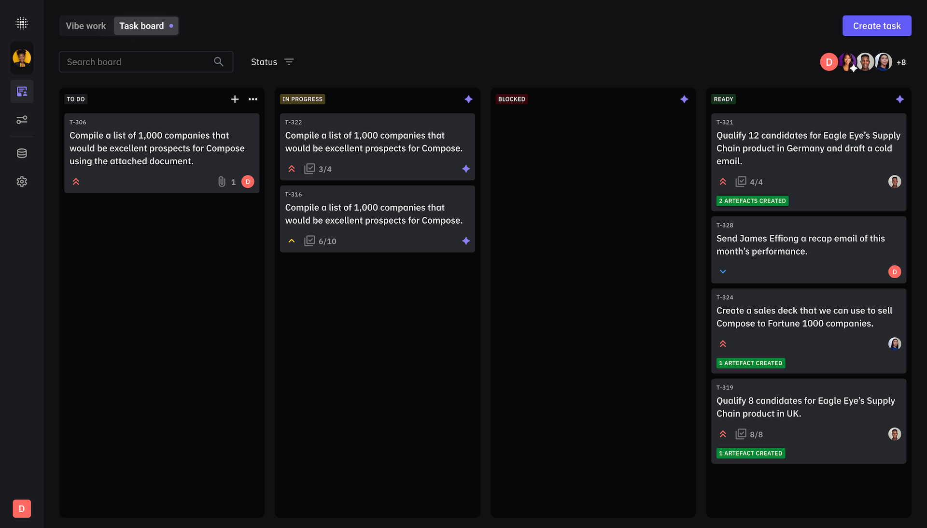Click the plus icon in To Do column
This screenshot has height=528, width=927.
[235, 99]
